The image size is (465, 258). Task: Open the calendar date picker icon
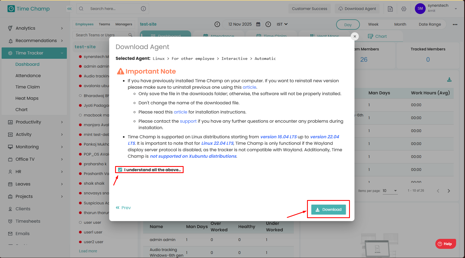click(258, 24)
